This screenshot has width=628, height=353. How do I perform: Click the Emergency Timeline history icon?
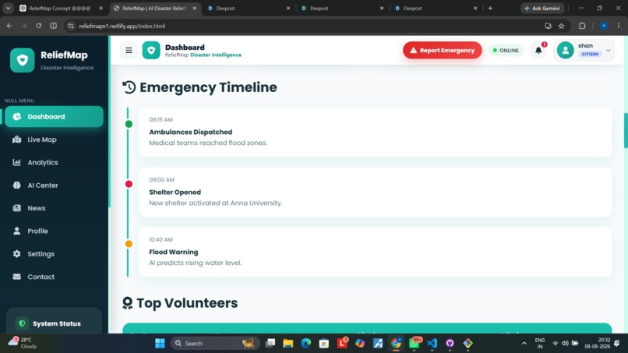pyautogui.click(x=129, y=87)
